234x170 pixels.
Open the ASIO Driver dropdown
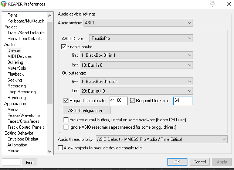point(141,38)
